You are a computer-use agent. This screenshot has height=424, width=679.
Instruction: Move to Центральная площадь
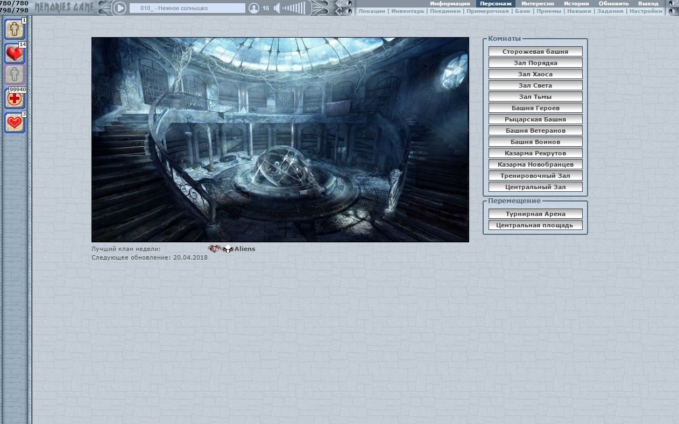535,225
